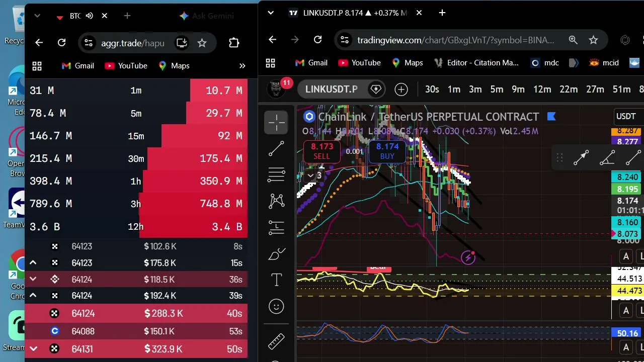This screenshot has height=362, width=644.
Task: Click the blue 8.174 BUY button
Action: coord(387,151)
